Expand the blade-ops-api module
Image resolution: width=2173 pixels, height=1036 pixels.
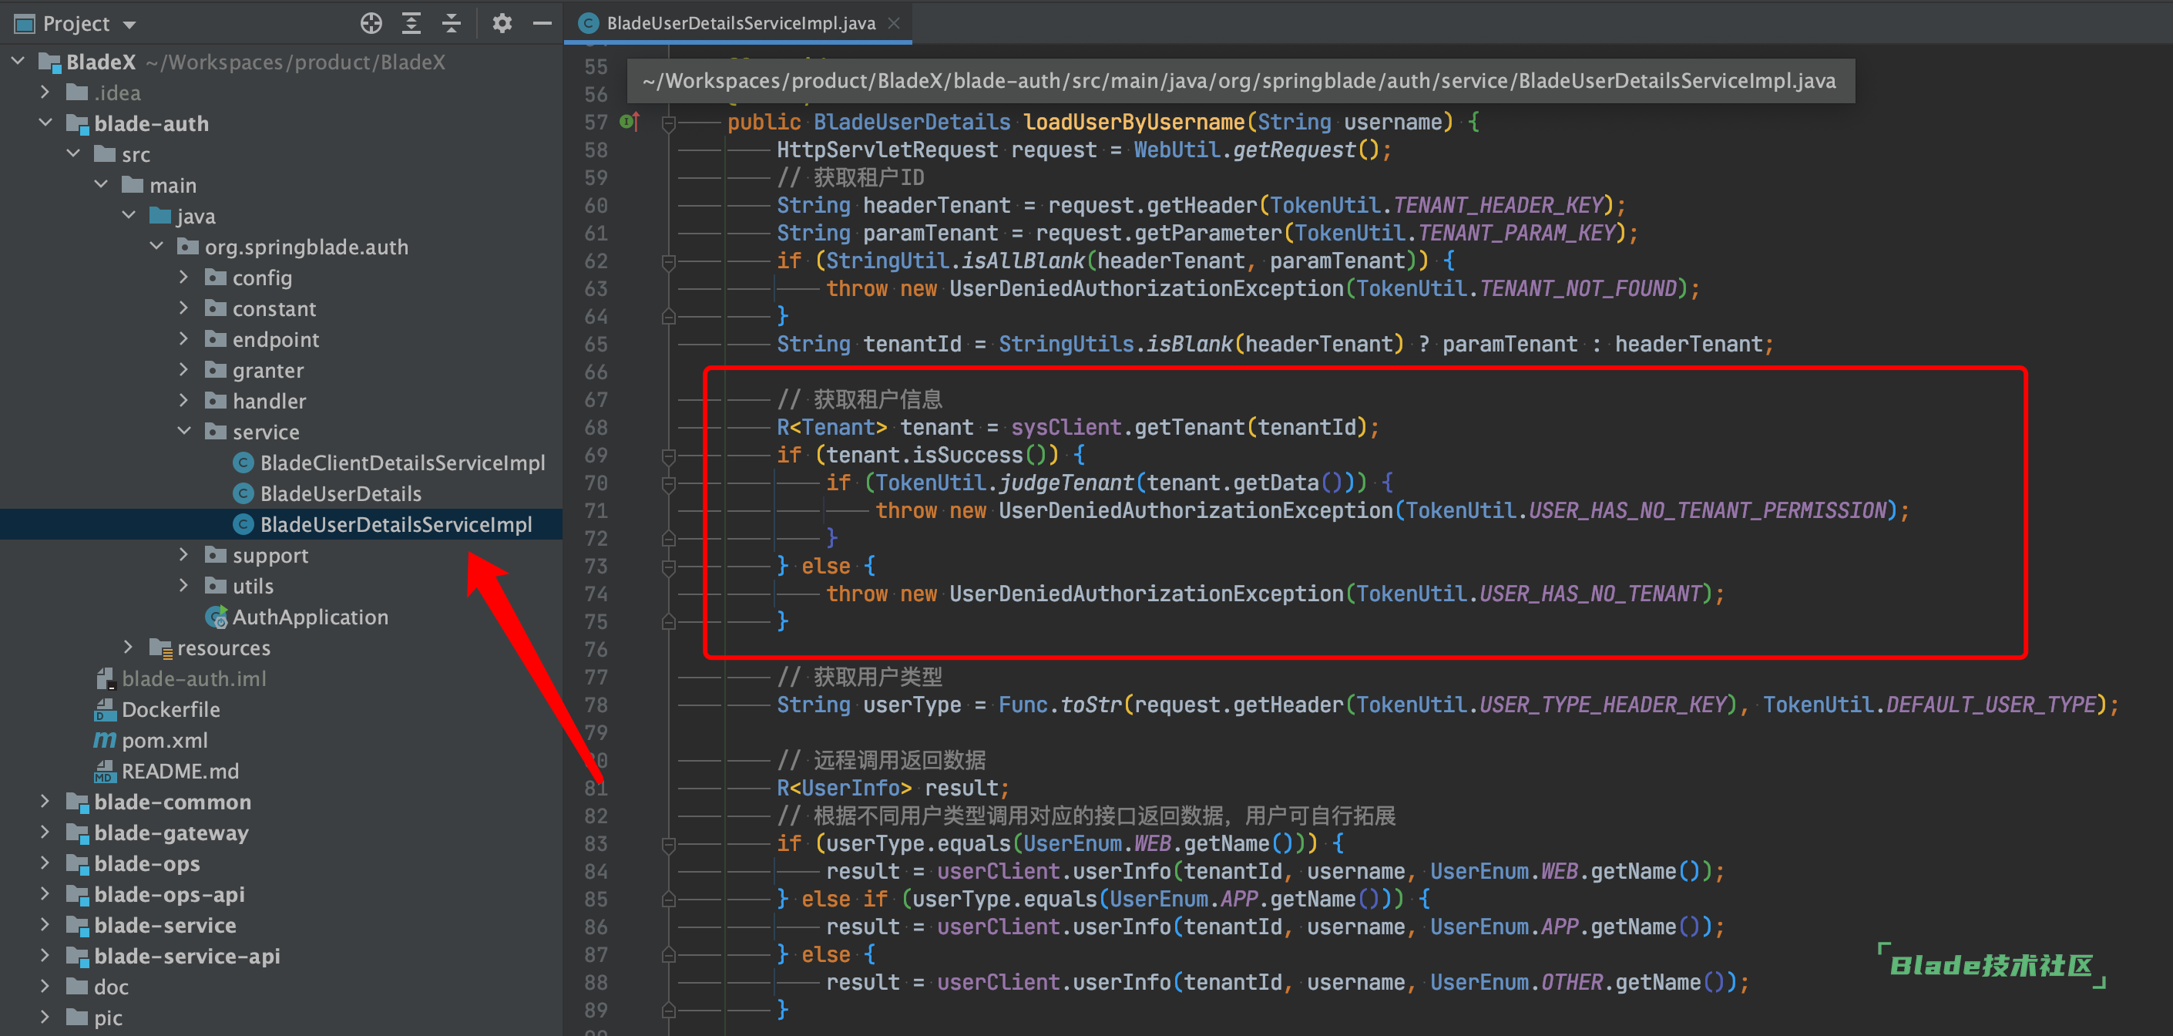click(45, 894)
